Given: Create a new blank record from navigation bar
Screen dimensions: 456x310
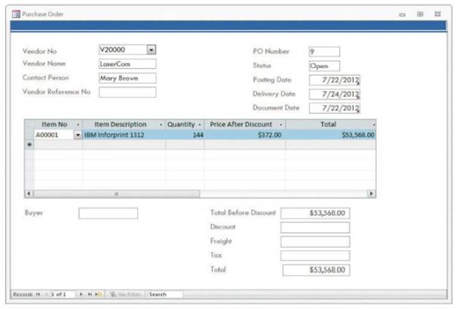Looking at the screenshot, I should click(x=98, y=294).
